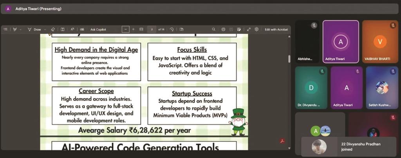401x158 pixels.
Task: Rotate the PDF page
Action: [x=172, y=29]
